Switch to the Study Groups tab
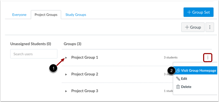Image resolution: width=219 pixels, height=102 pixels. 76,15
